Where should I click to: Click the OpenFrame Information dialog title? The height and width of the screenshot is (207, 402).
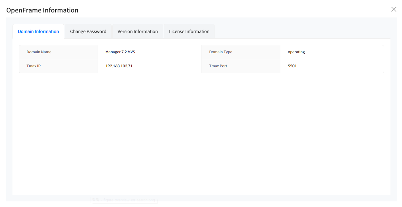click(42, 10)
